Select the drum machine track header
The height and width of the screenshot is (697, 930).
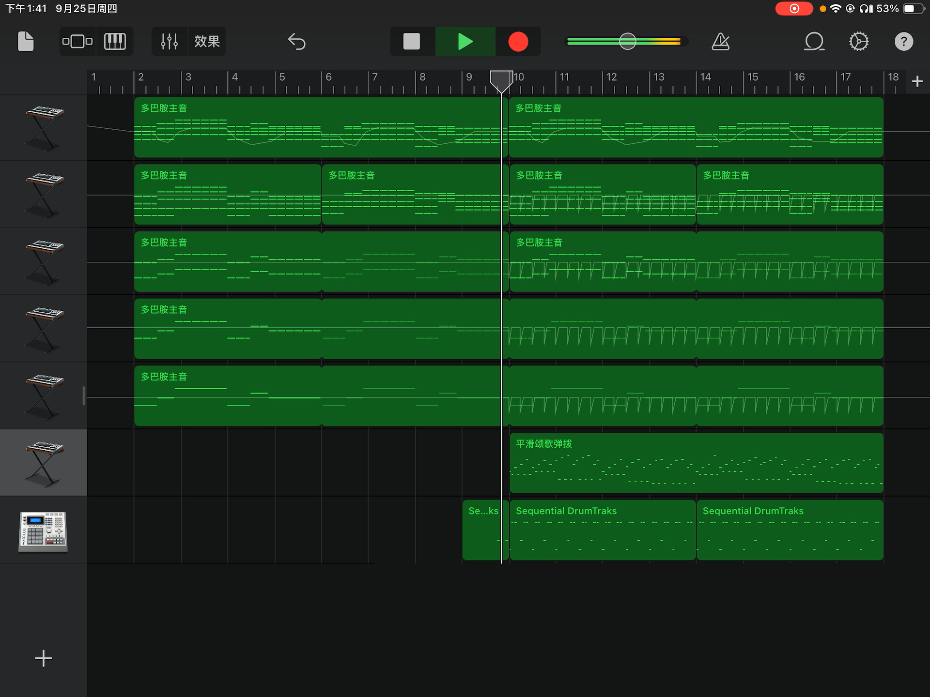click(x=44, y=531)
